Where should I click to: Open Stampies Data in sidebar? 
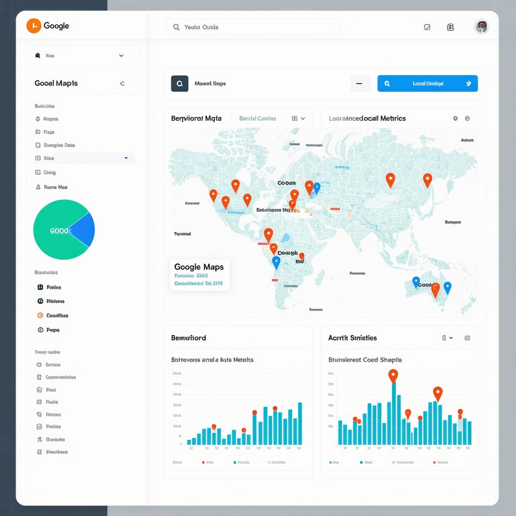pos(59,145)
